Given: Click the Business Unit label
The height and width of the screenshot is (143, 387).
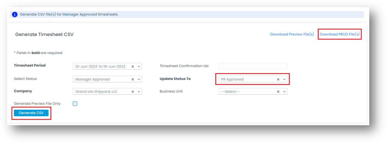Looking at the screenshot, I should (x=171, y=91).
